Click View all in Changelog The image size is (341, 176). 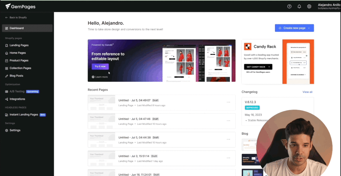pyautogui.click(x=307, y=92)
